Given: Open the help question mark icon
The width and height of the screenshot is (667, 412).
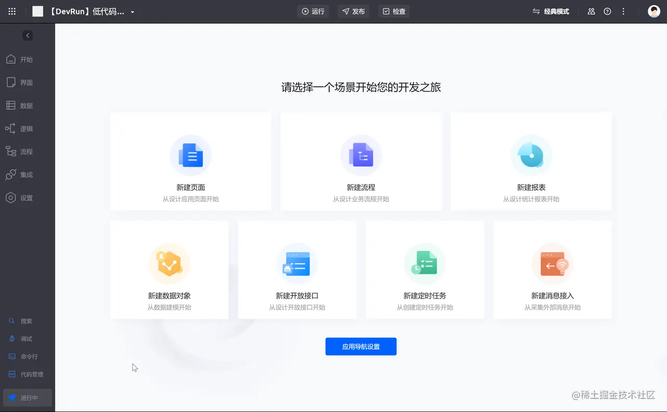Looking at the screenshot, I should coord(607,11).
